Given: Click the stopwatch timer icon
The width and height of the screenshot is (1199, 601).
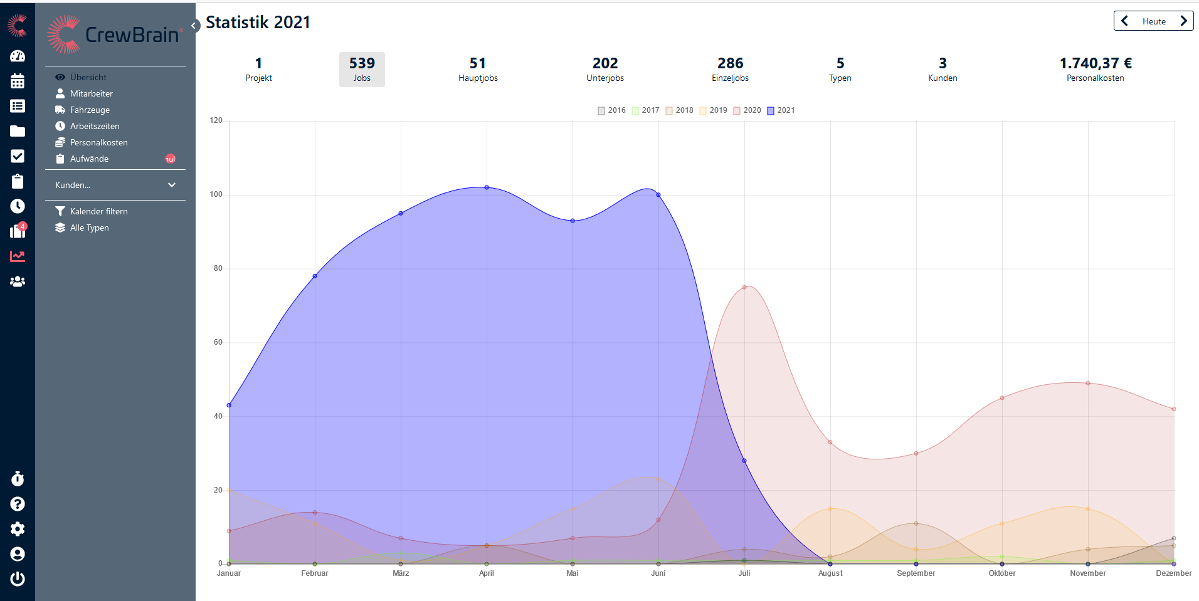Looking at the screenshot, I should tap(18, 479).
